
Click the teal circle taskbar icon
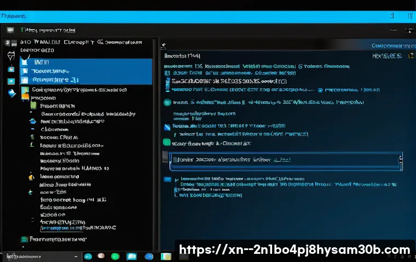click(x=88, y=256)
